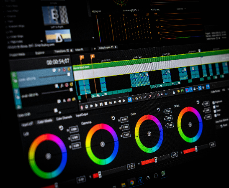Reset the Gamma color wheel

click(113, 118)
